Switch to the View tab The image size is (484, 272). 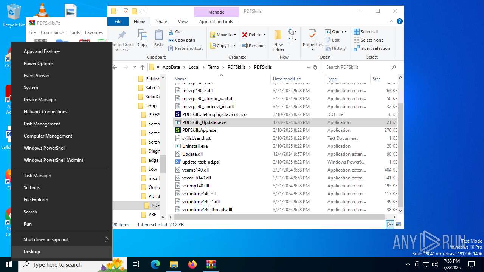tap(183, 22)
